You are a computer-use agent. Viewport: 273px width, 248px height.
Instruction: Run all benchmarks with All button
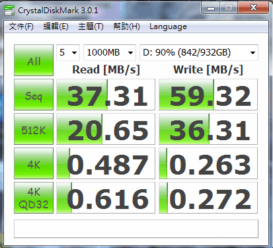[34, 60]
